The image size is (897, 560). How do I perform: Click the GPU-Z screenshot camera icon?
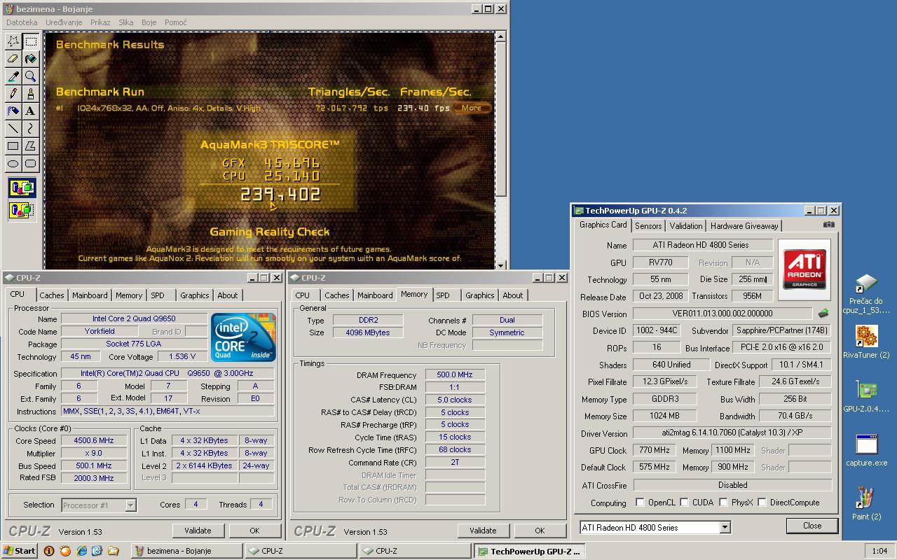829,225
